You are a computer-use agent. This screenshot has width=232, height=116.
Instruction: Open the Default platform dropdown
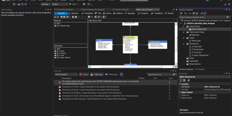click(60, 4)
